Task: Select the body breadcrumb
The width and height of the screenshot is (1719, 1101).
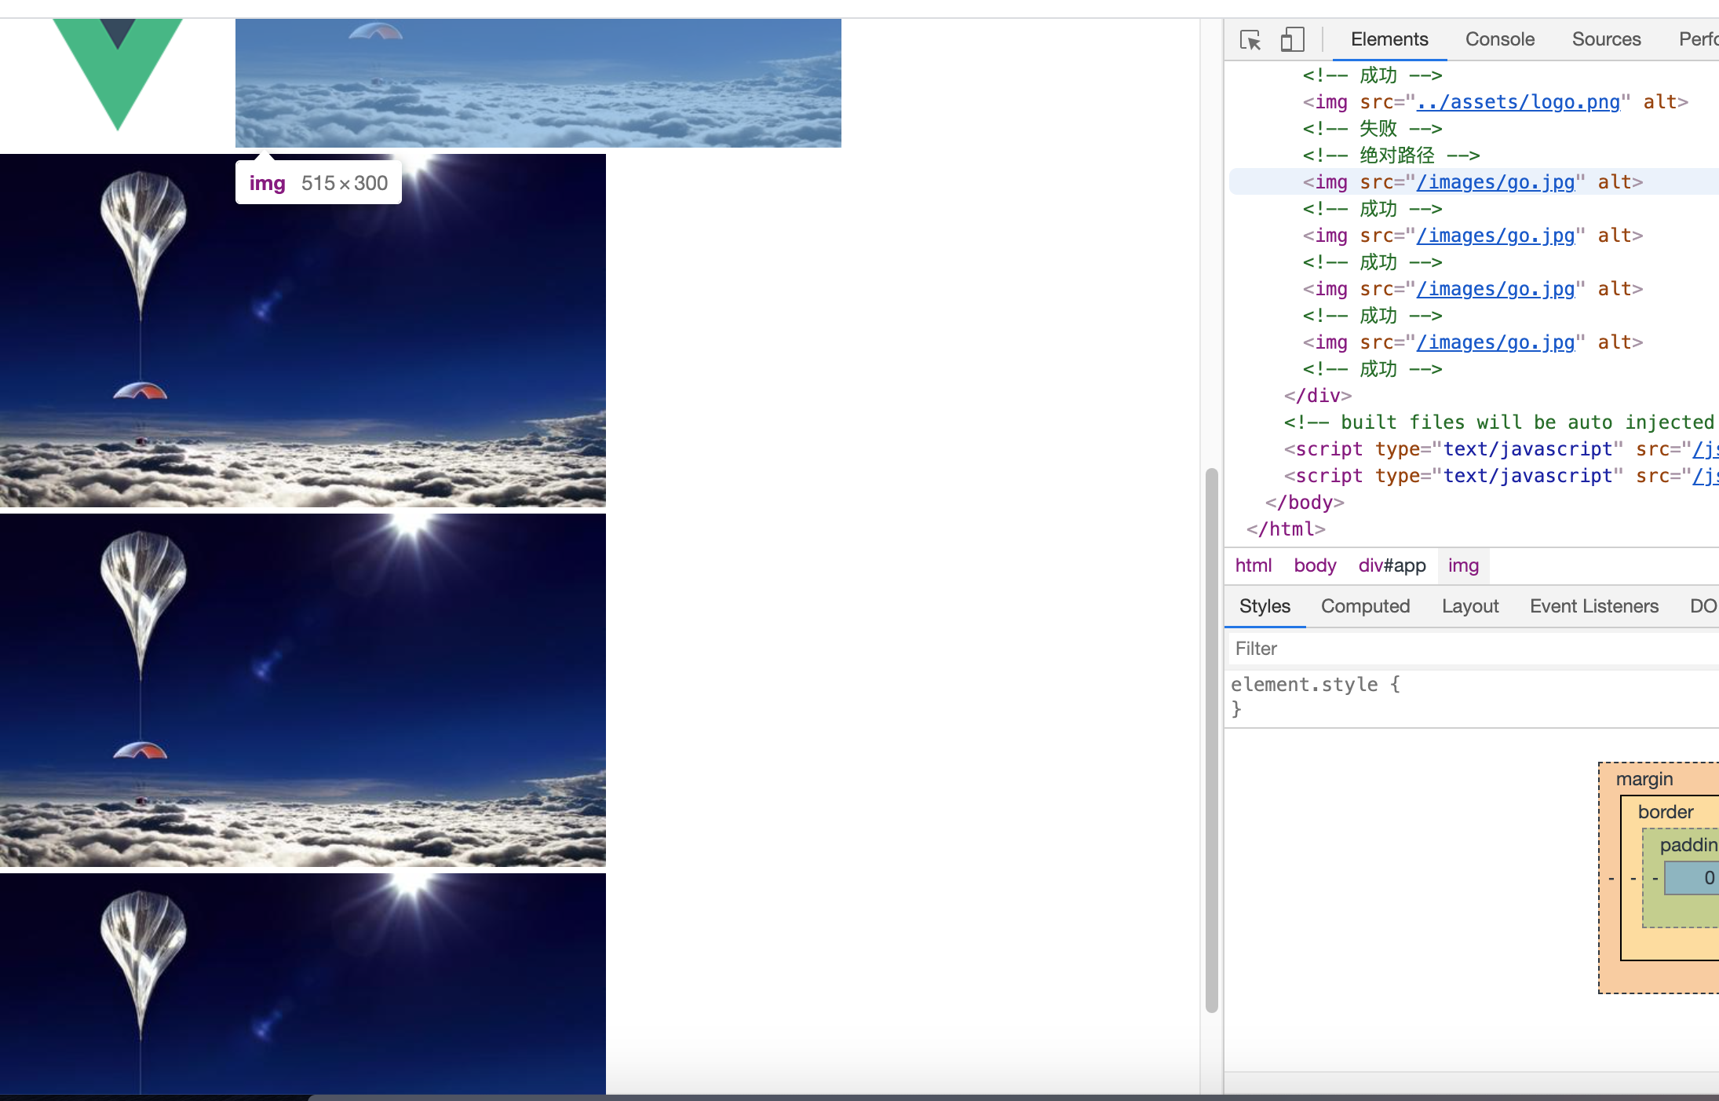Action: point(1315,565)
